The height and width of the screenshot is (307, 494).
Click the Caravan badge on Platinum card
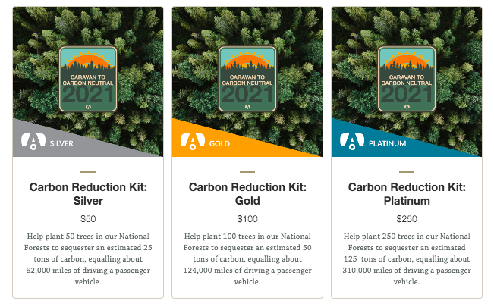(407, 79)
